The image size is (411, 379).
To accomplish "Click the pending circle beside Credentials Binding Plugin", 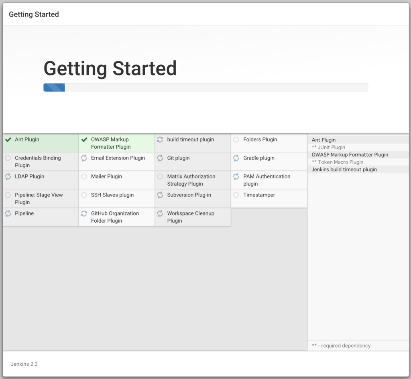I will pos(8,158).
